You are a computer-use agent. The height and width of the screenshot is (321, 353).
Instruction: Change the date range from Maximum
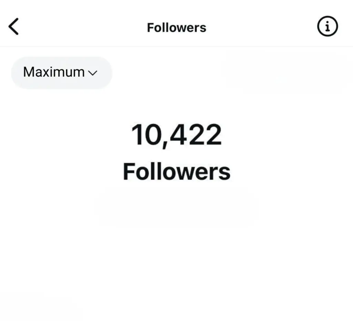coord(61,72)
